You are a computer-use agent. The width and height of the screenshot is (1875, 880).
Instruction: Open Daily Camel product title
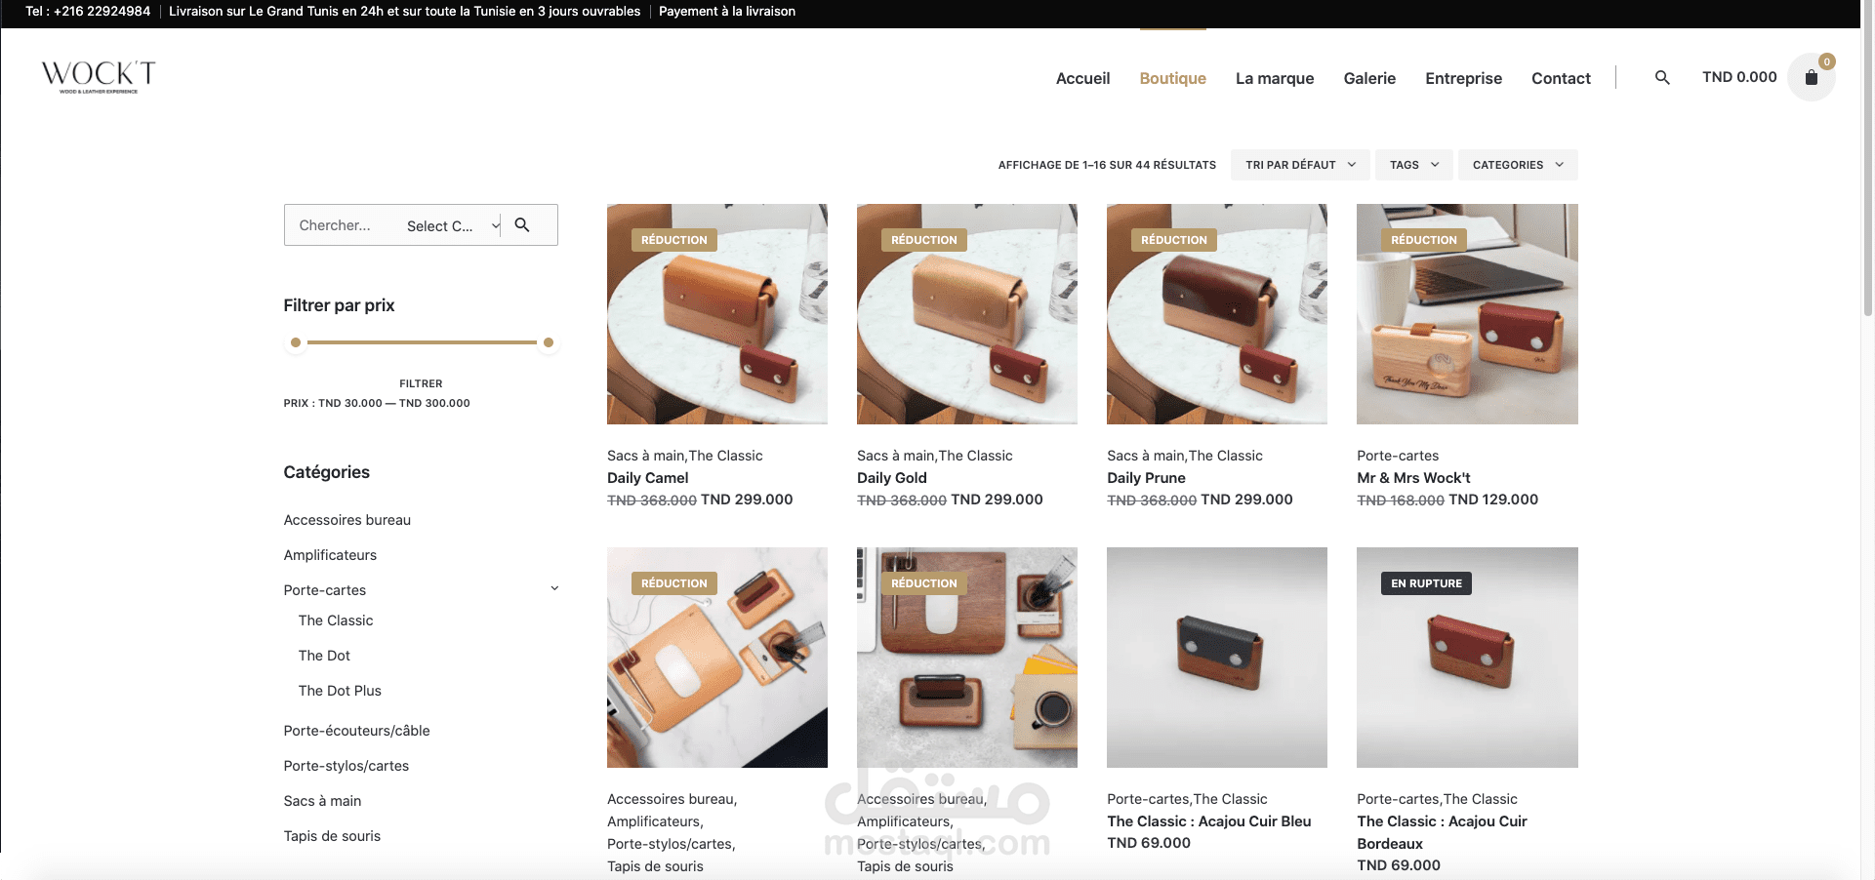coord(647,478)
